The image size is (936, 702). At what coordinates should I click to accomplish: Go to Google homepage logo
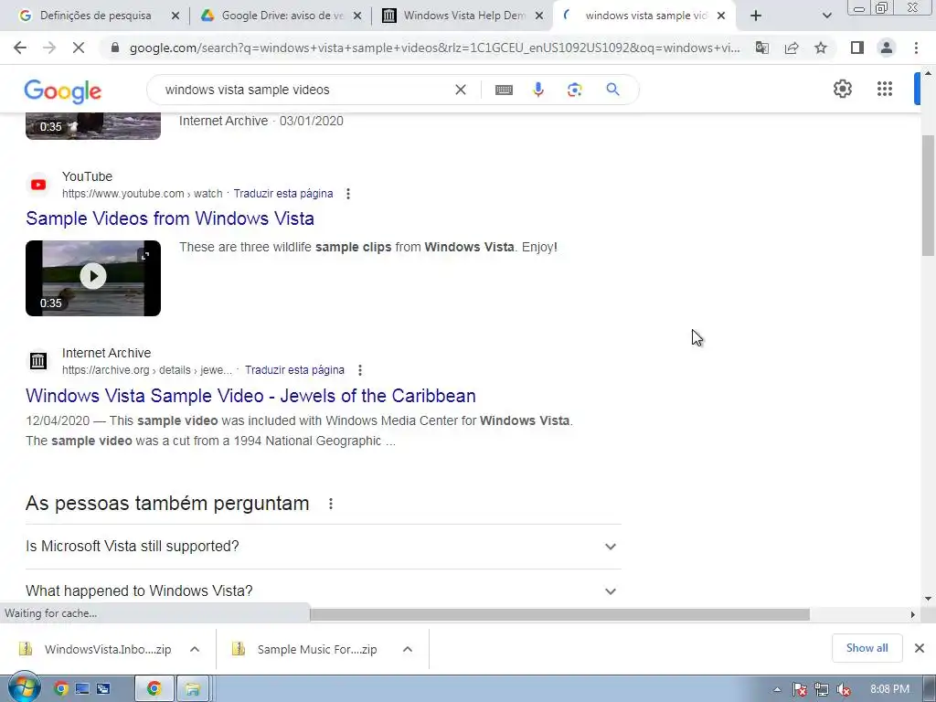click(63, 91)
